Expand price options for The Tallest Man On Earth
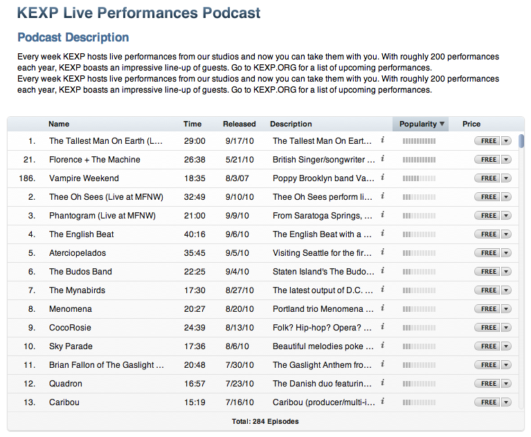The width and height of the screenshot is (531, 437). coord(506,141)
